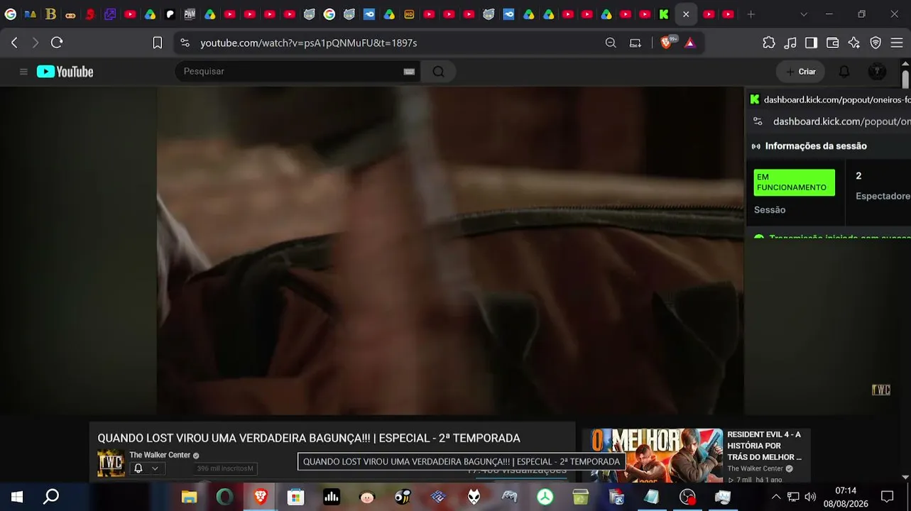
Task: Open File Explorer from the taskbar
Action: click(189, 497)
